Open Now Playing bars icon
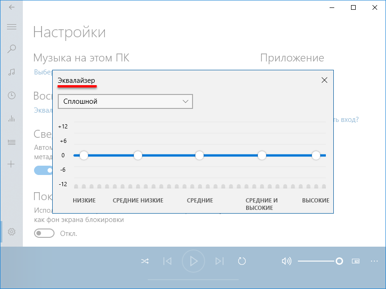 click(12, 119)
